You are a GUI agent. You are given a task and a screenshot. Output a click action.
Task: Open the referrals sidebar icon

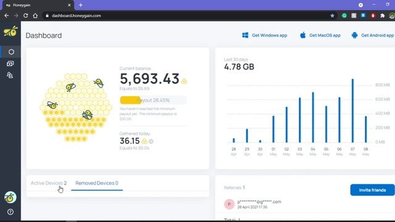(10, 75)
